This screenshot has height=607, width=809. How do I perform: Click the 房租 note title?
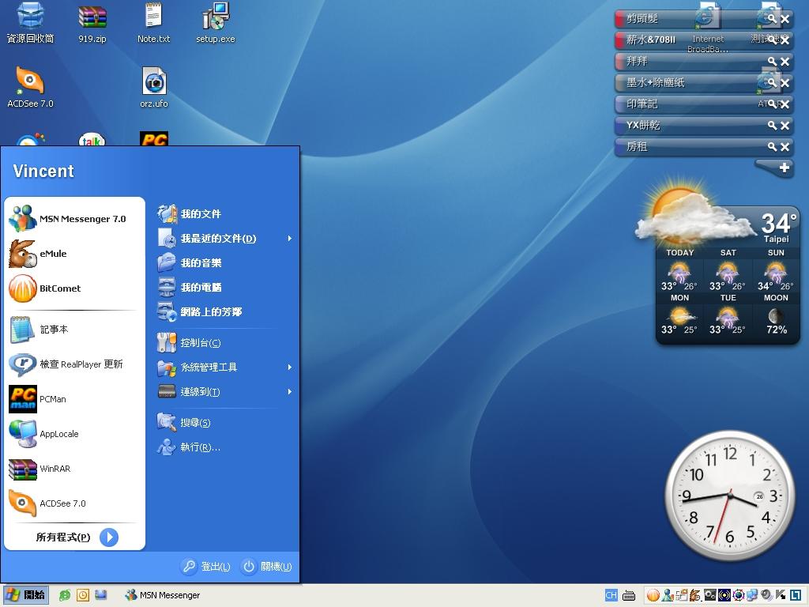coord(637,146)
